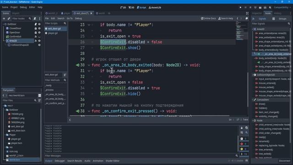Run the project with the play button
This screenshot has width=293, height=165.
point(240,7)
